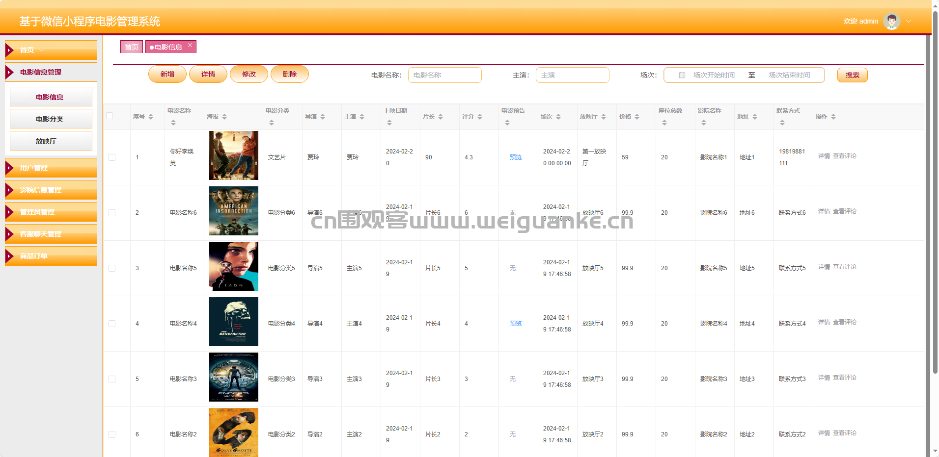Sort by 放映厅 column icon
939x457 pixels.
pos(604,117)
